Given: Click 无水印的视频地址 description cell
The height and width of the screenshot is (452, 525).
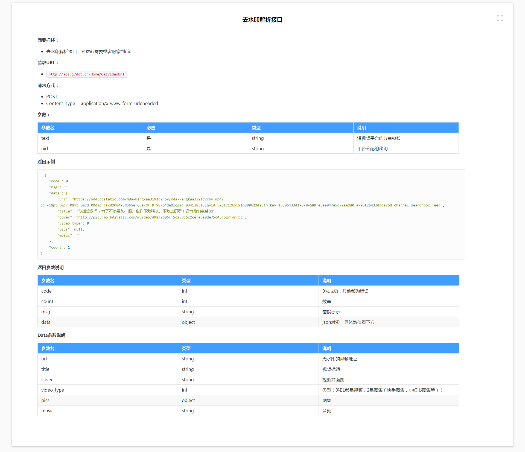Looking at the screenshot, I should (389, 359).
